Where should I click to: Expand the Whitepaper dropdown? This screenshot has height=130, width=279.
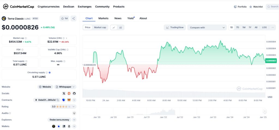65,87
